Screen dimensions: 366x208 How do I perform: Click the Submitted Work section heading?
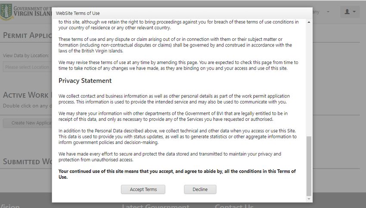27,162
